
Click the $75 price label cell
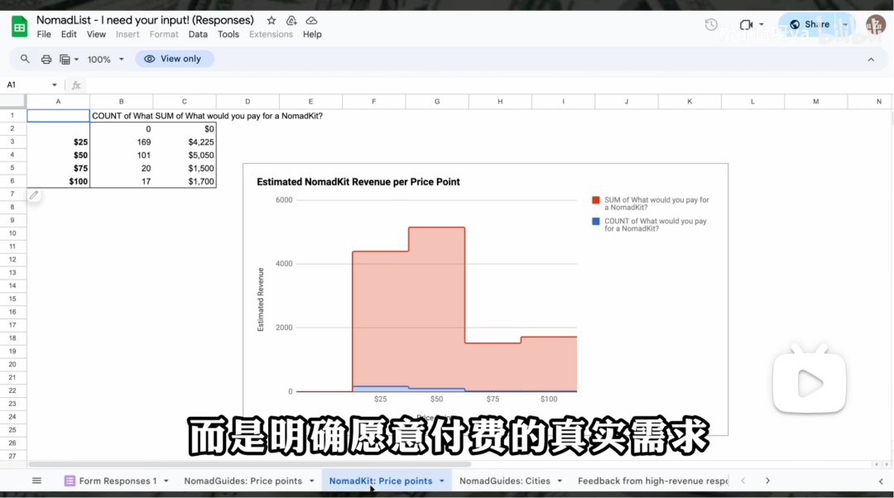click(58, 168)
